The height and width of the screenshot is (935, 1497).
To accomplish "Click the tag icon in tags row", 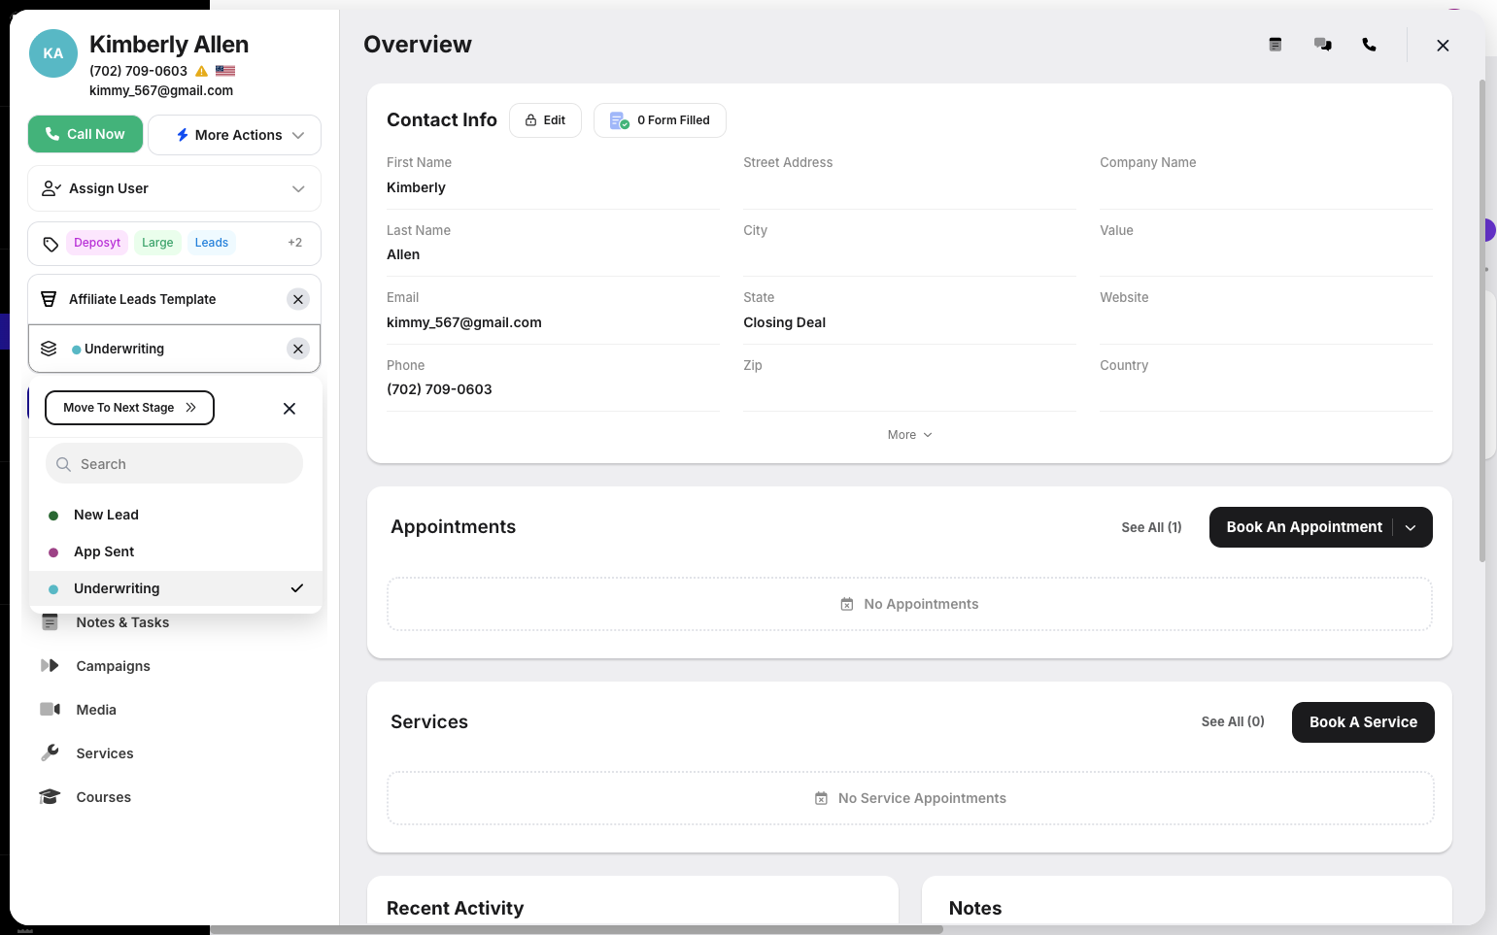I will click(x=51, y=244).
